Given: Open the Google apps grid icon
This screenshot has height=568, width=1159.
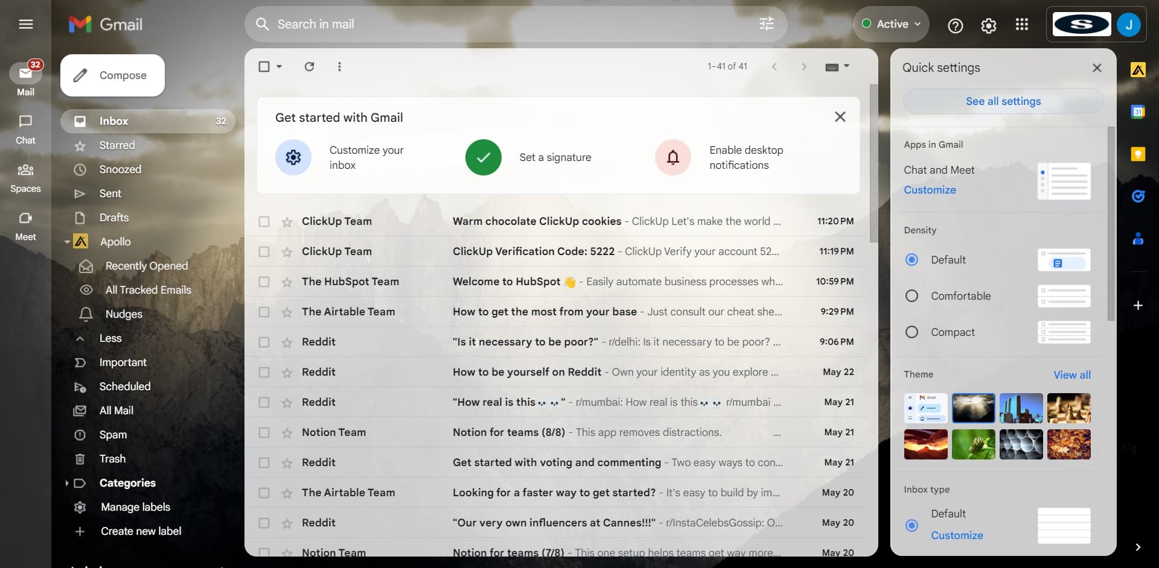Looking at the screenshot, I should (1021, 25).
